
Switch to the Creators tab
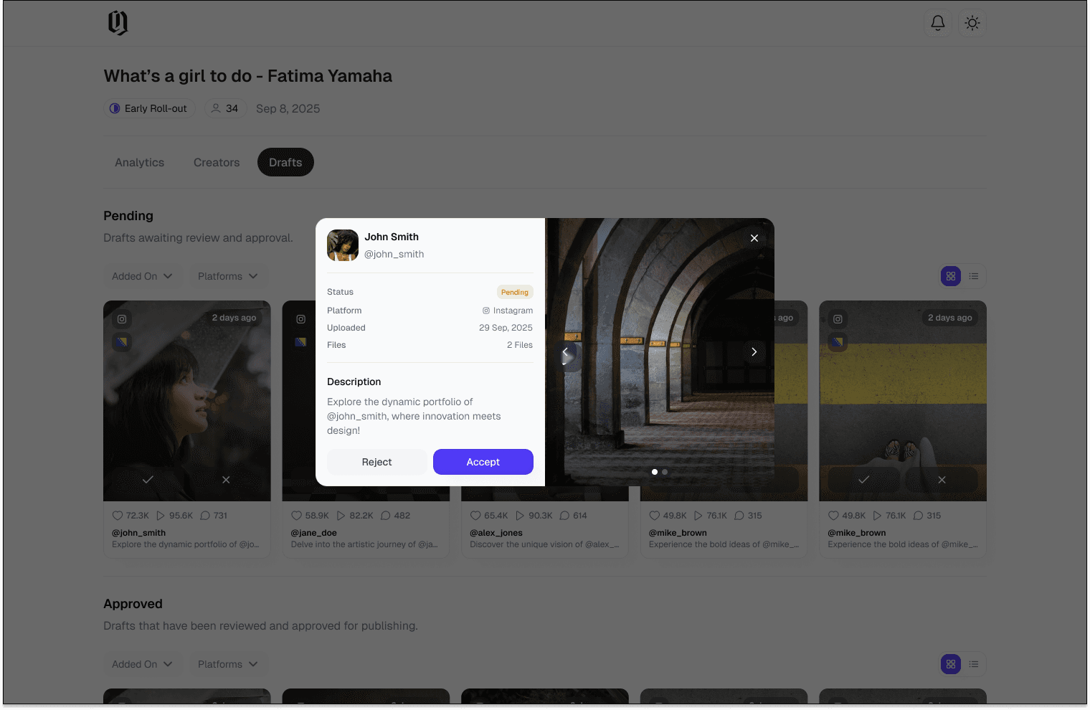pyautogui.click(x=217, y=162)
